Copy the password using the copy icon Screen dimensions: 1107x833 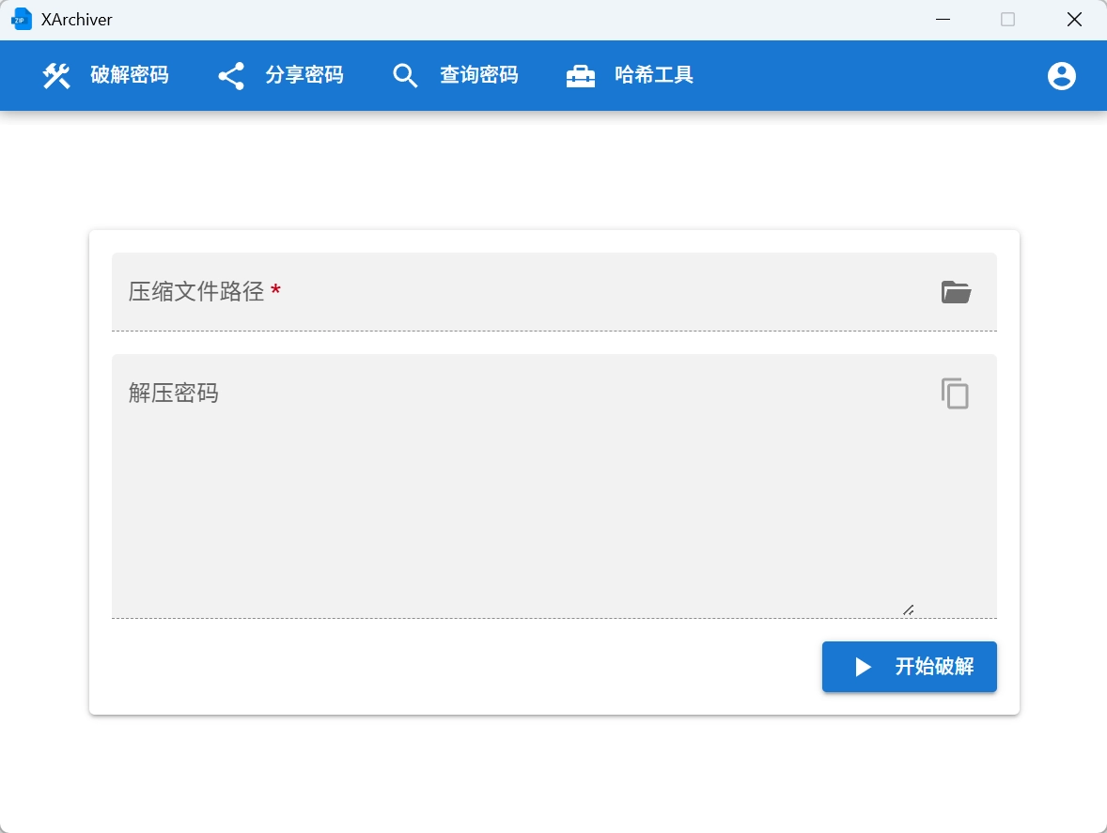(x=955, y=393)
